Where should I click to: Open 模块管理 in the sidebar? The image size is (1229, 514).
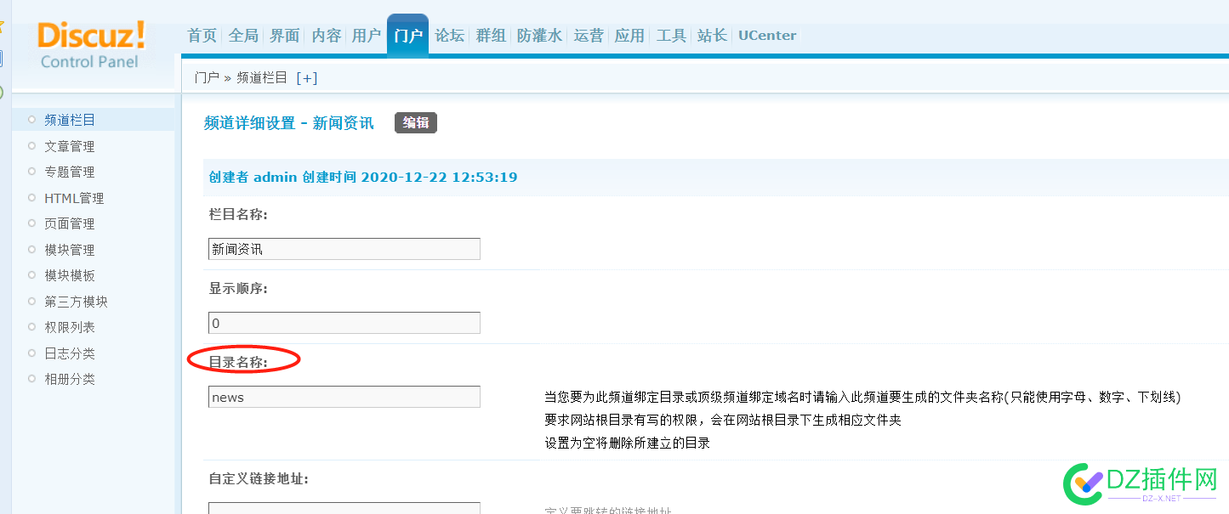pos(70,250)
